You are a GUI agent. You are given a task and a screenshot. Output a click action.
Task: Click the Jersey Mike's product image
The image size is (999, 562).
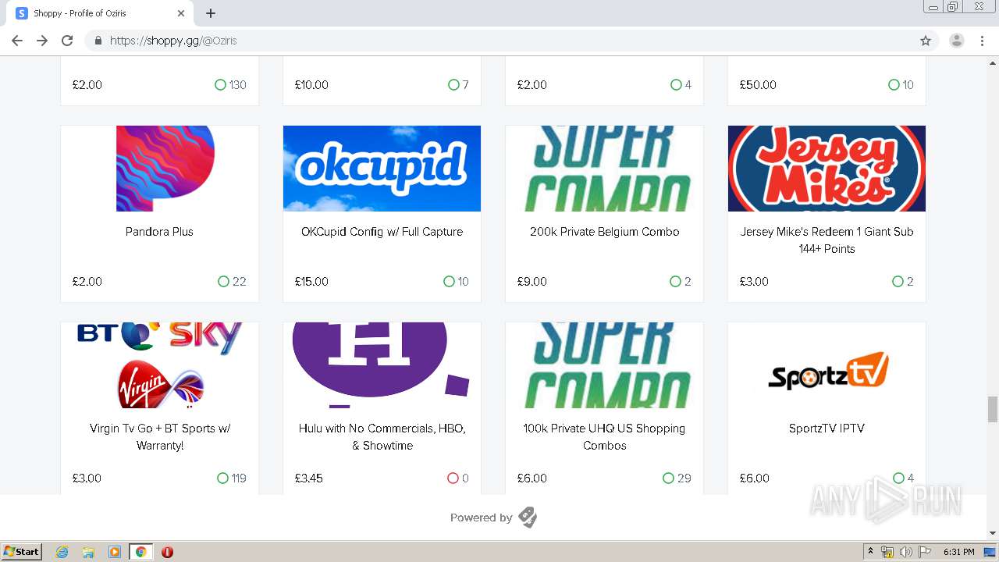[x=827, y=169]
